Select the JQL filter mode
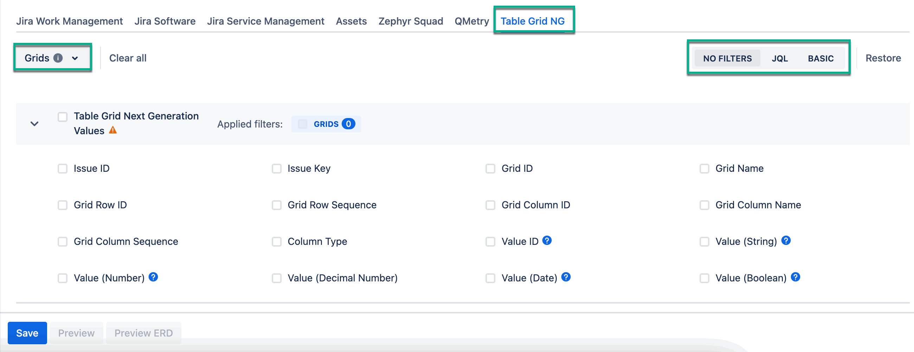Image resolution: width=914 pixels, height=352 pixels. 779,58
